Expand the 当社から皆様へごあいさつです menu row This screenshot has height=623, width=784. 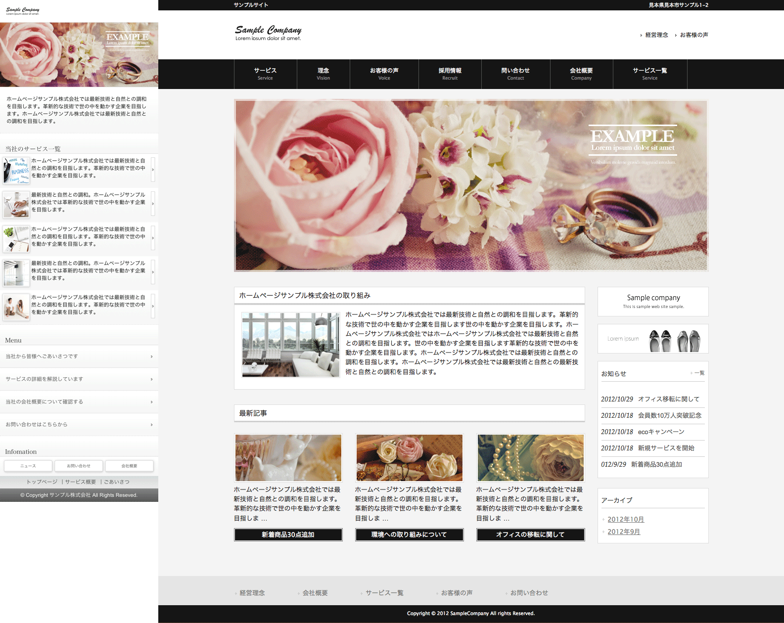coord(79,356)
